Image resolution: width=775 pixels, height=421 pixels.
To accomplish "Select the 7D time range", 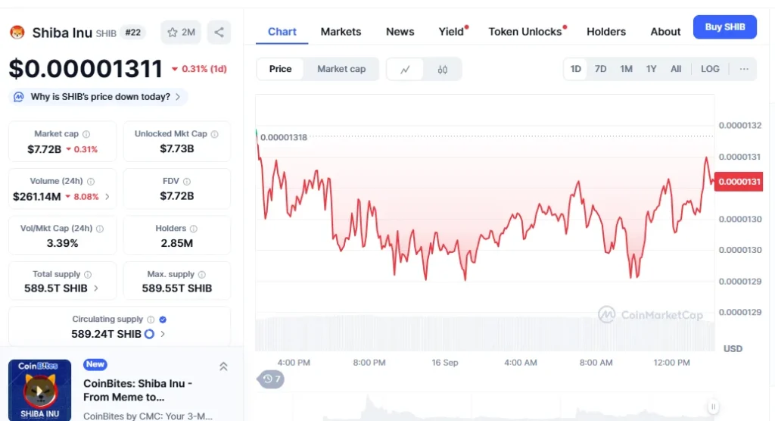I will (x=600, y=69).
